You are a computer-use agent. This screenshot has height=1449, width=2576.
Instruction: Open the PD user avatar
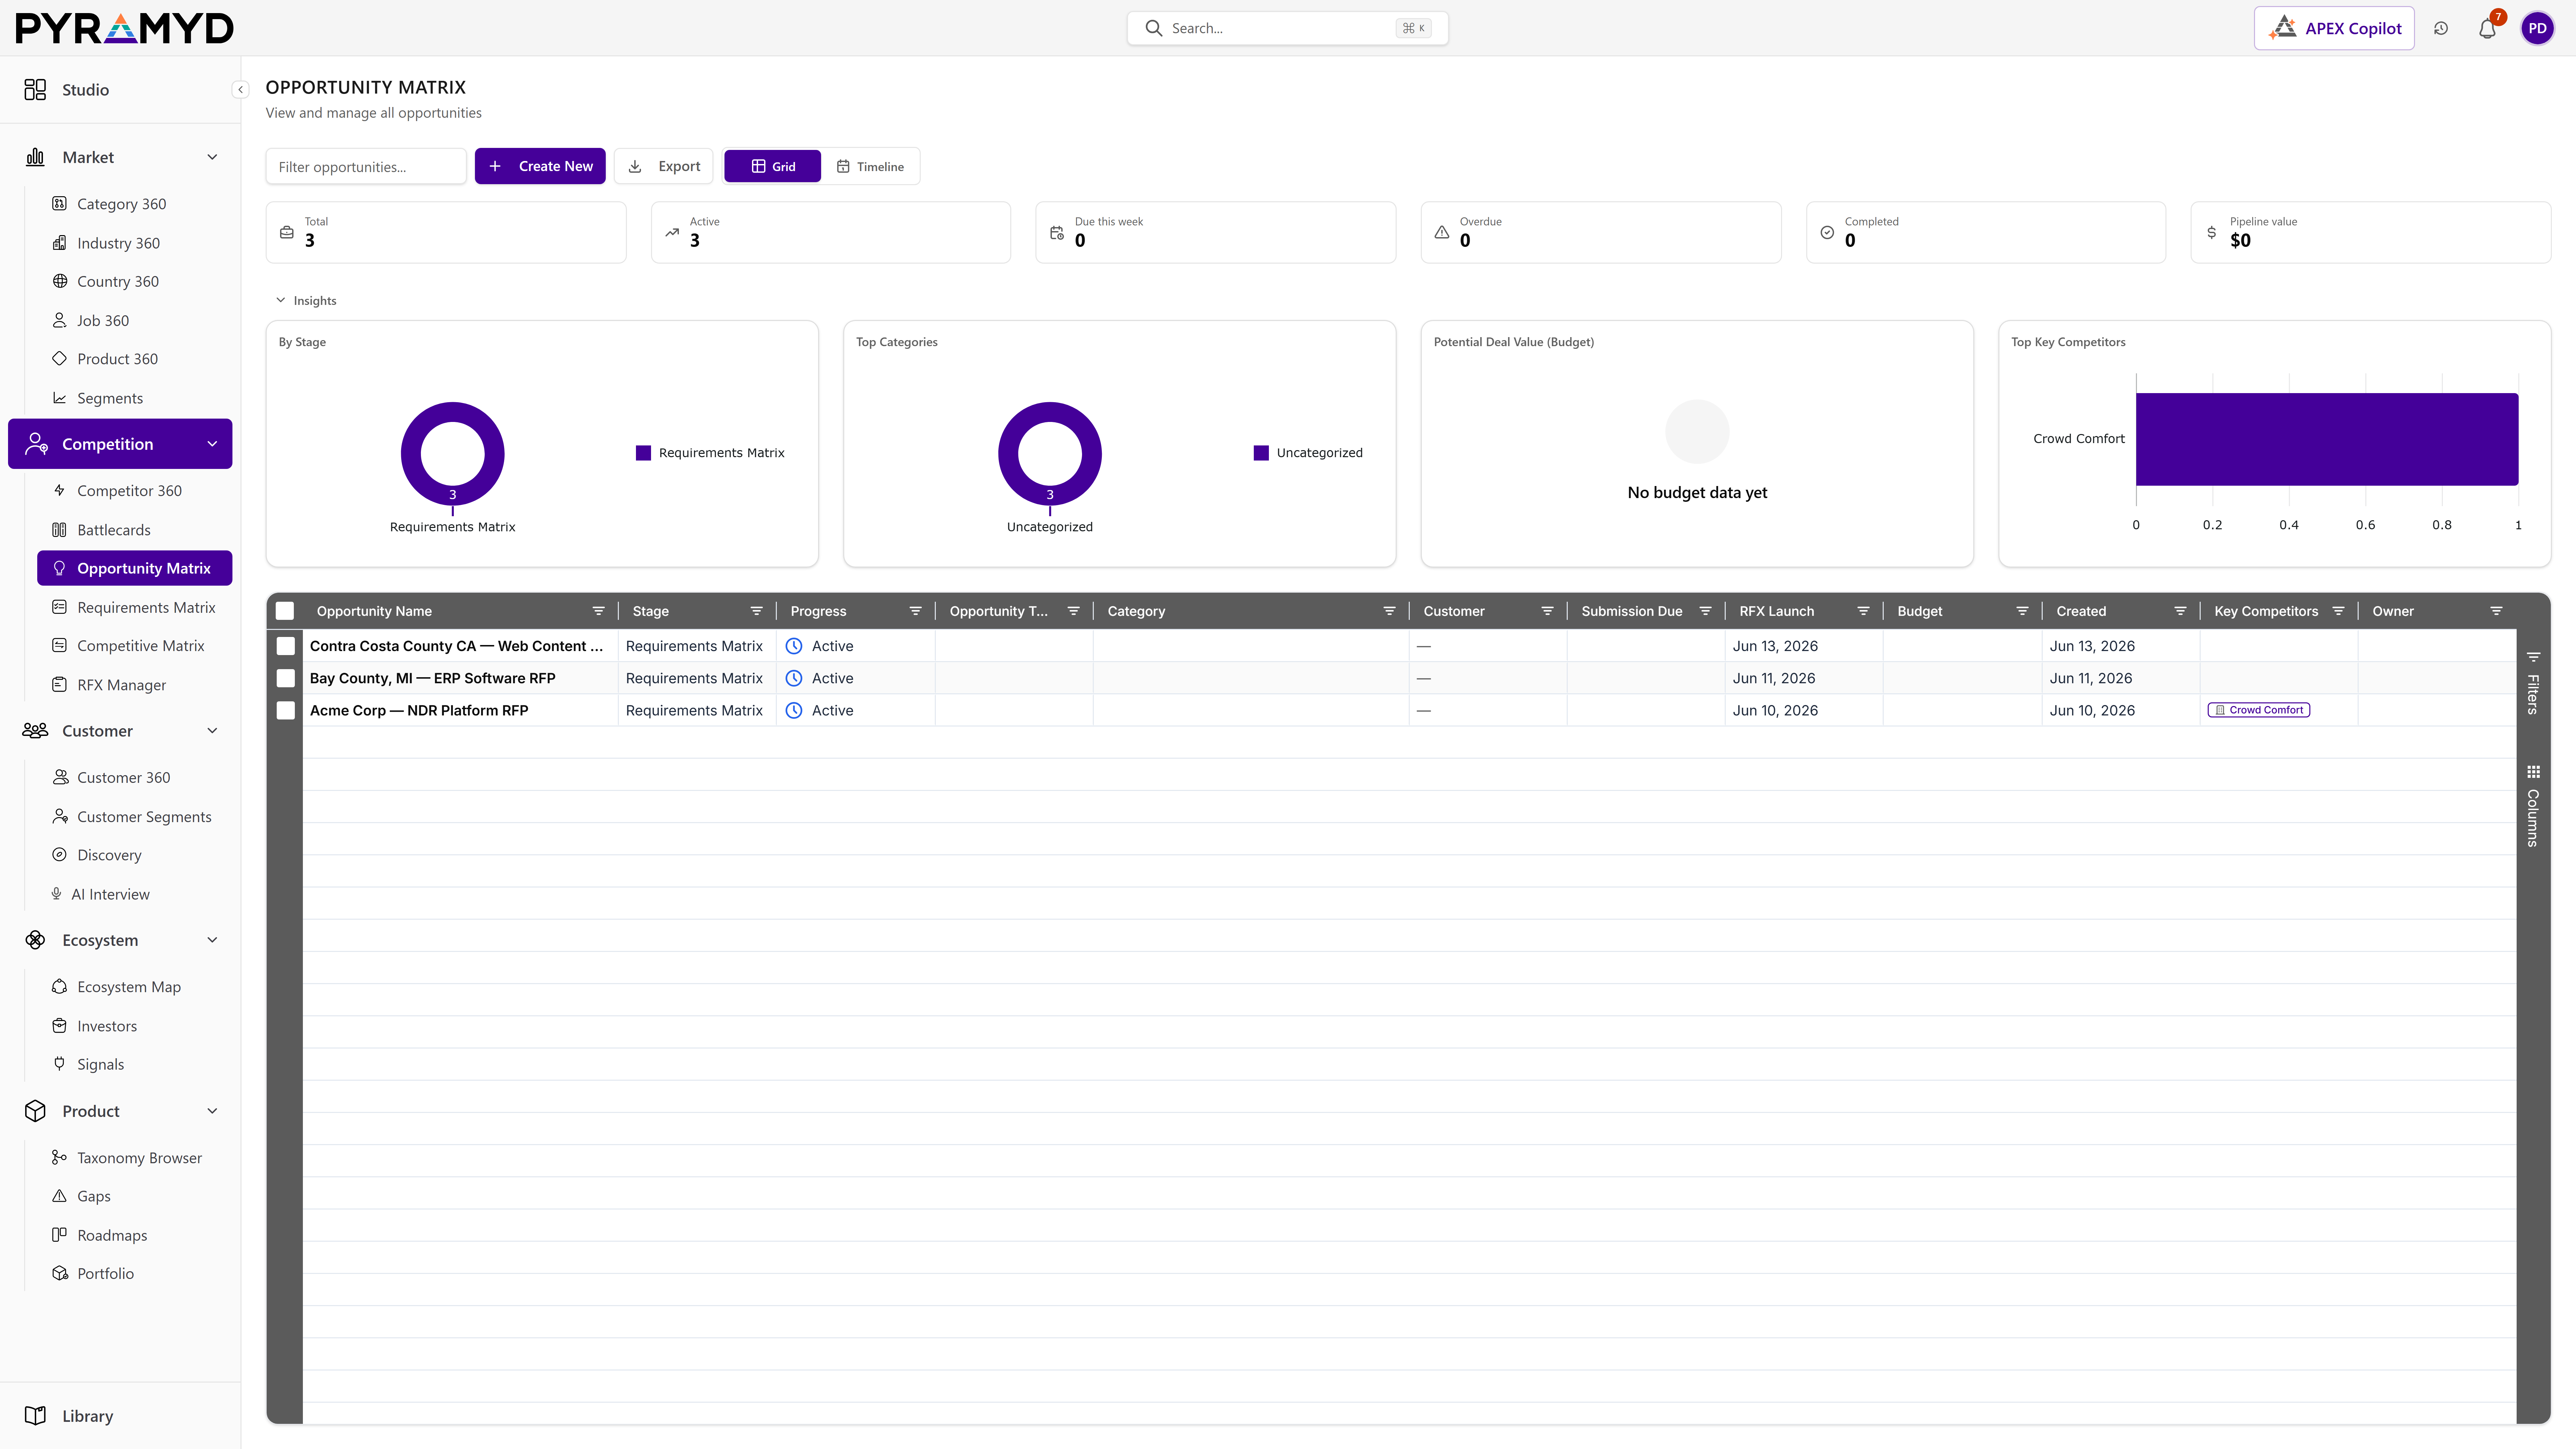coord(2537,28)
